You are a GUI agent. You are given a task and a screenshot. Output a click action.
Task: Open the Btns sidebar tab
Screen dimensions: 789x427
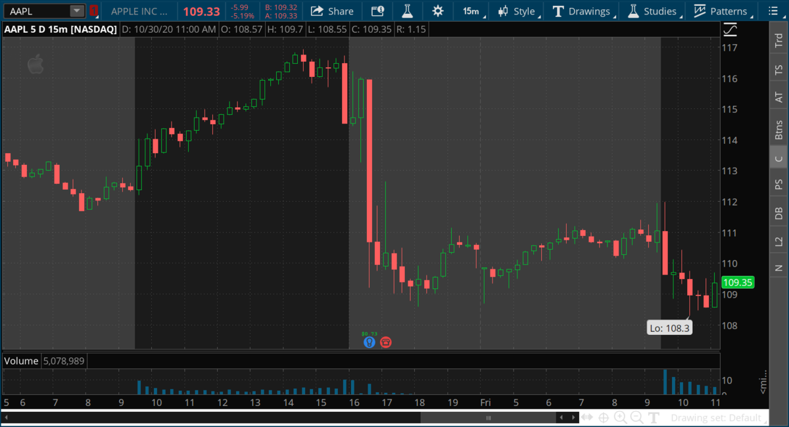coord(778,129)
